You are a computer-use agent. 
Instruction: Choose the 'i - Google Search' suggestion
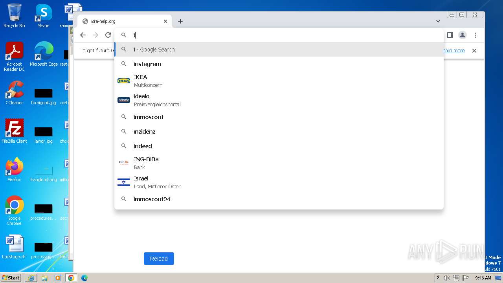pyautogui.click(x=279, y=50)
